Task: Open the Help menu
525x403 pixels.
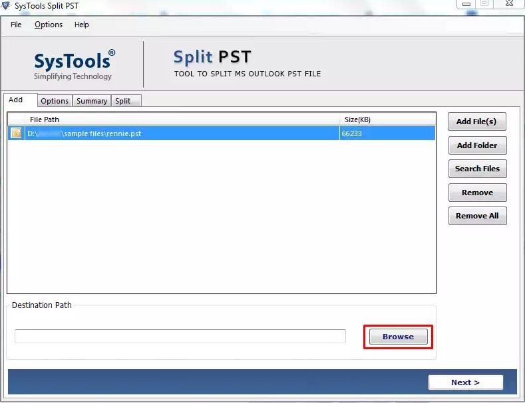Action: (x=81, y=25)
